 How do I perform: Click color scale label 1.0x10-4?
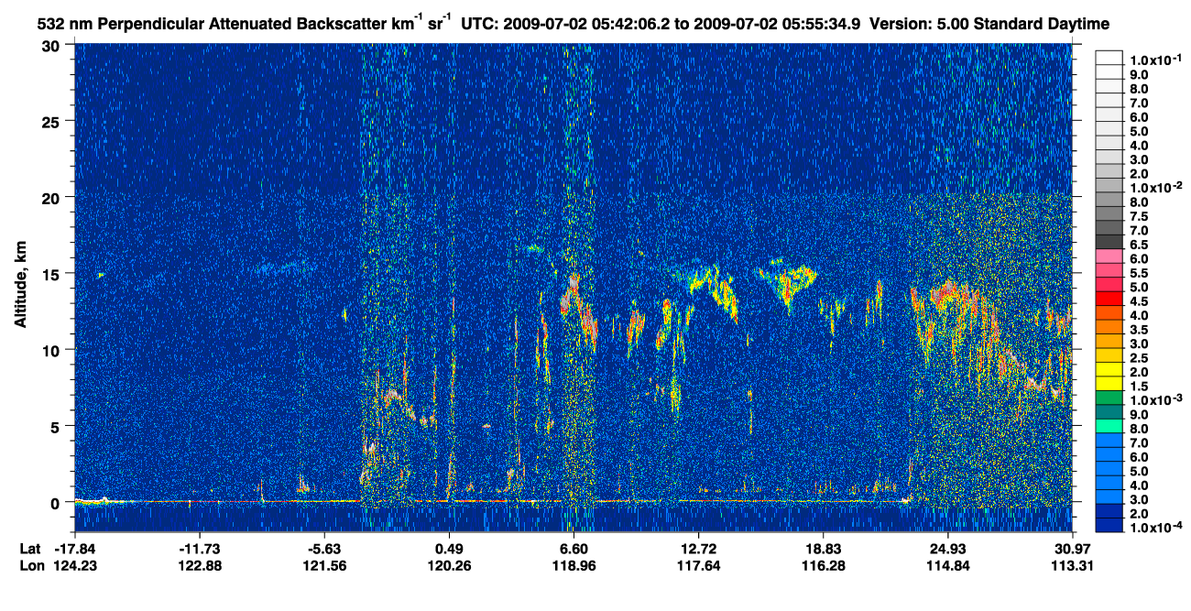[1156, 527]
